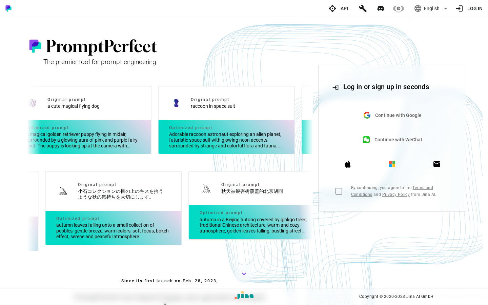Click the wrench tools icon in the header

(x=363, y=8)
